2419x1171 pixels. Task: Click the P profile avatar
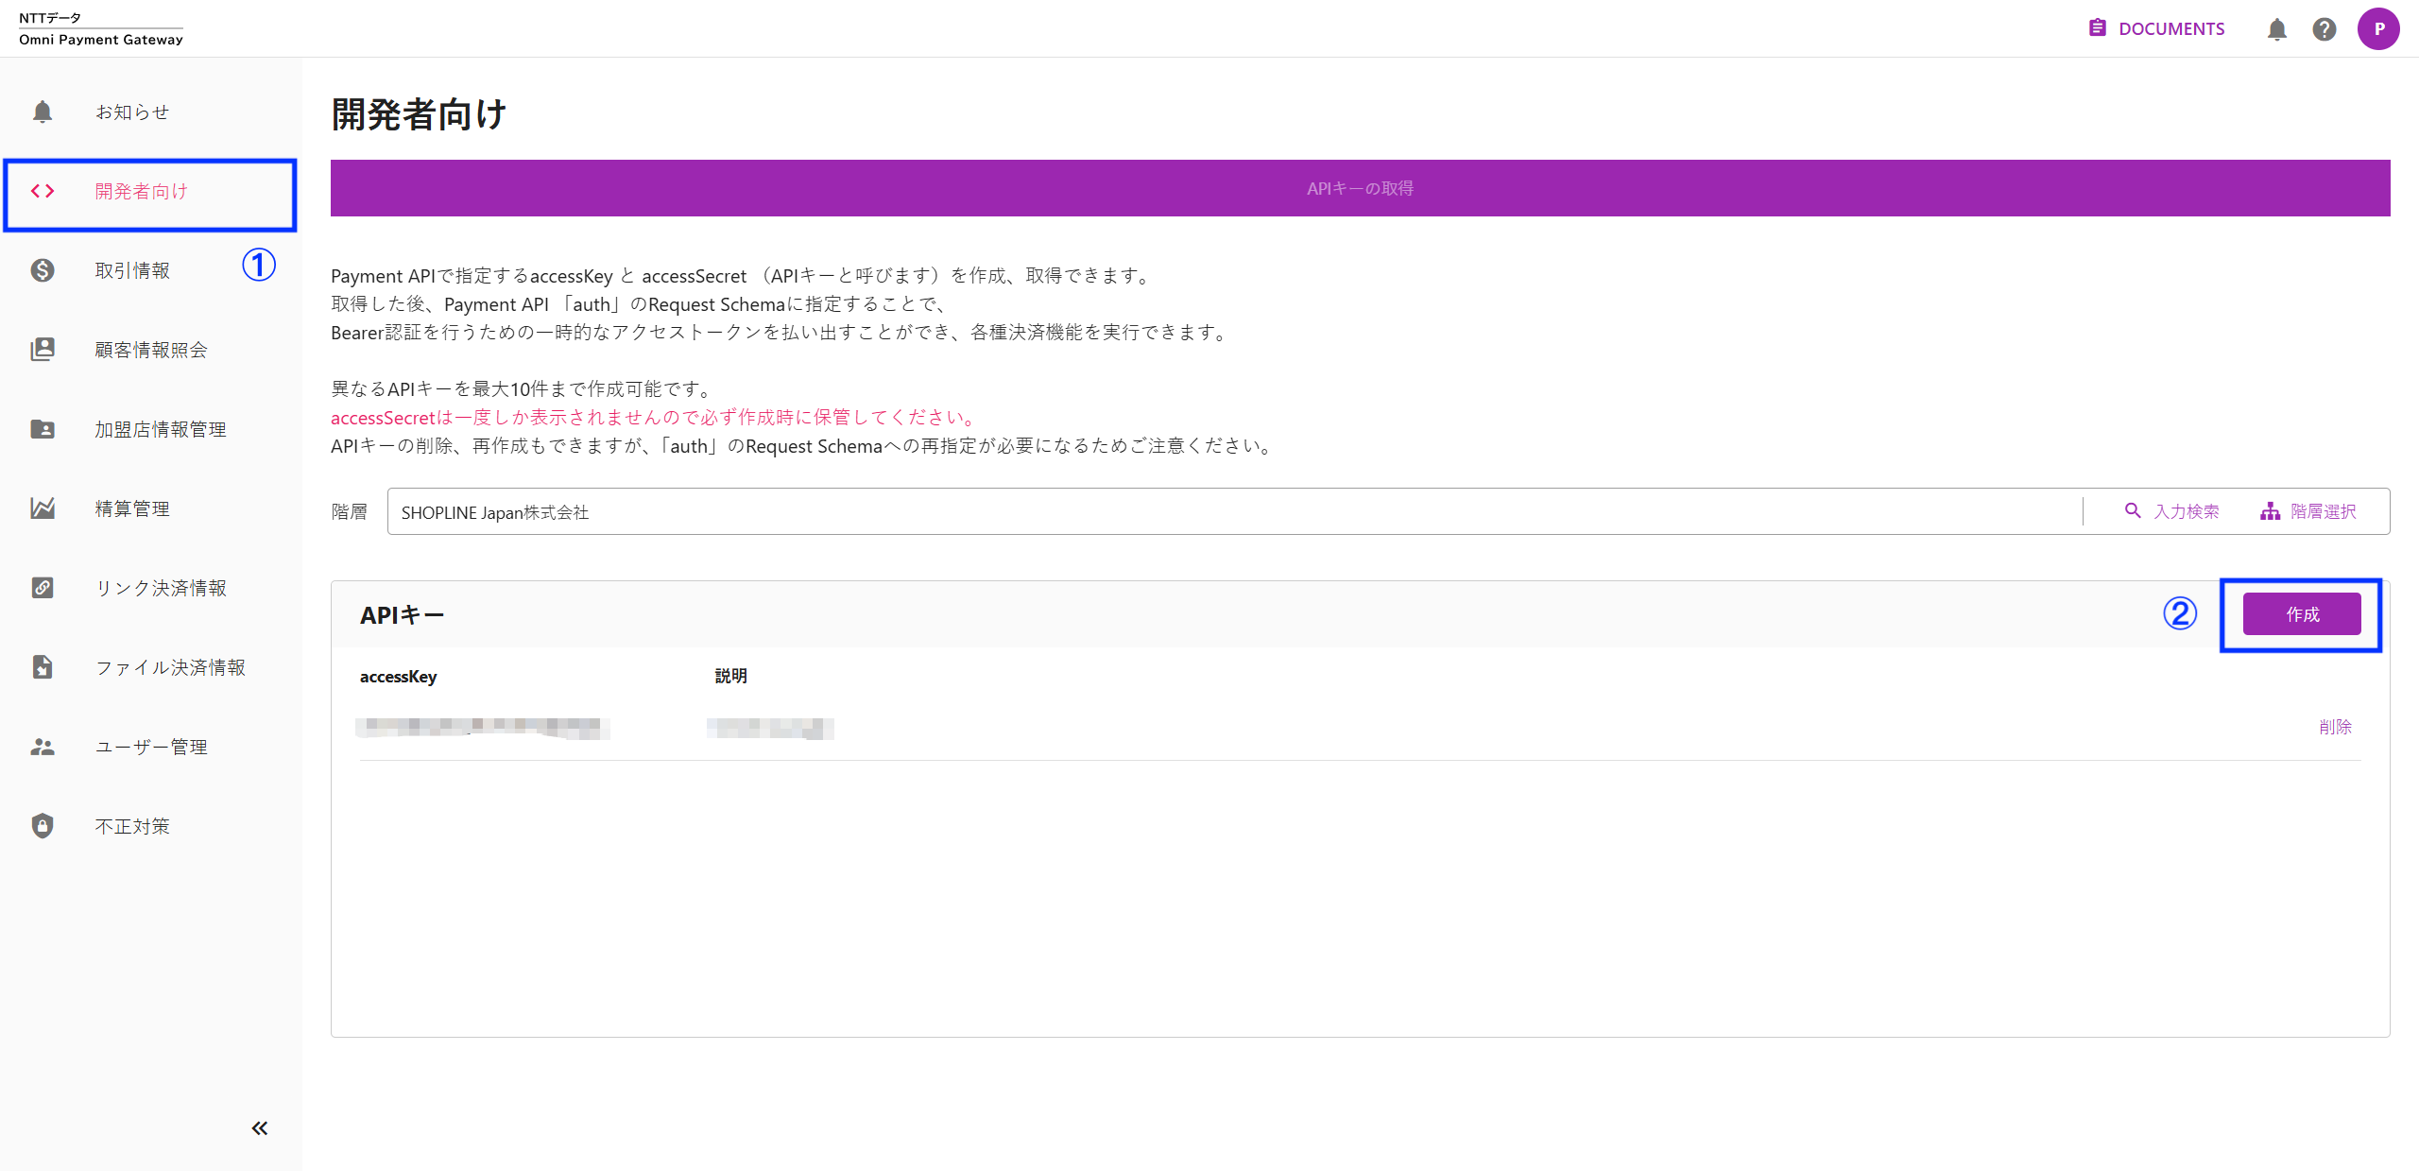click(2379, 28)
